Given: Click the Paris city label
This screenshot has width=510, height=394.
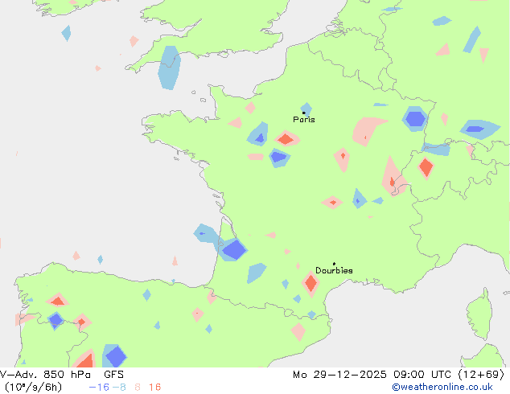Looking at the screenshot, I should pyautogui.click(x=304, y=120).
